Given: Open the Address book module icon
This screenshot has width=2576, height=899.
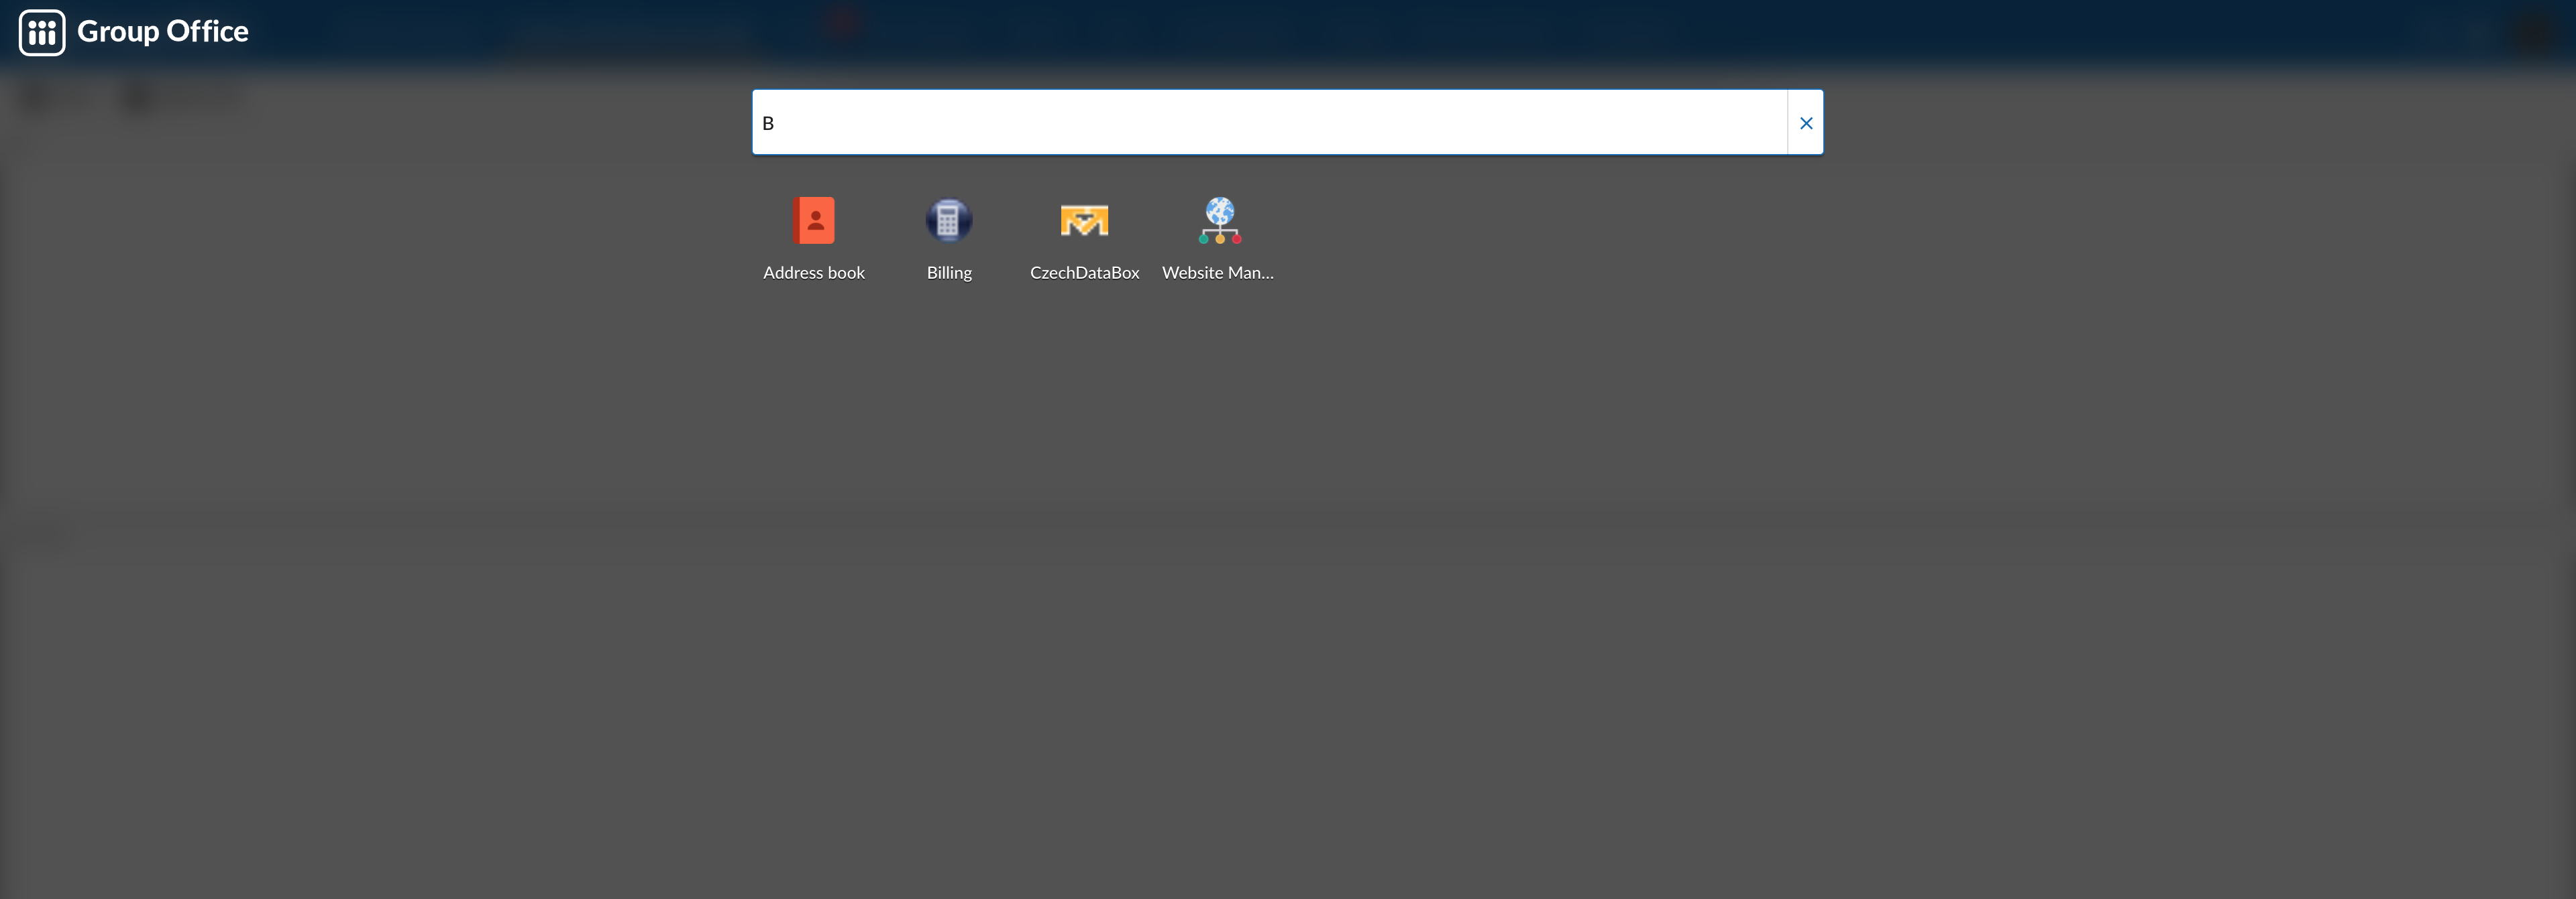Looking at the screenshot, I should coord(814,220).
